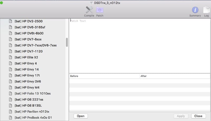Click the Compile hammer-and-wrench icon
The width and height of the screenshot is (211, 121).
pos(89,10)
